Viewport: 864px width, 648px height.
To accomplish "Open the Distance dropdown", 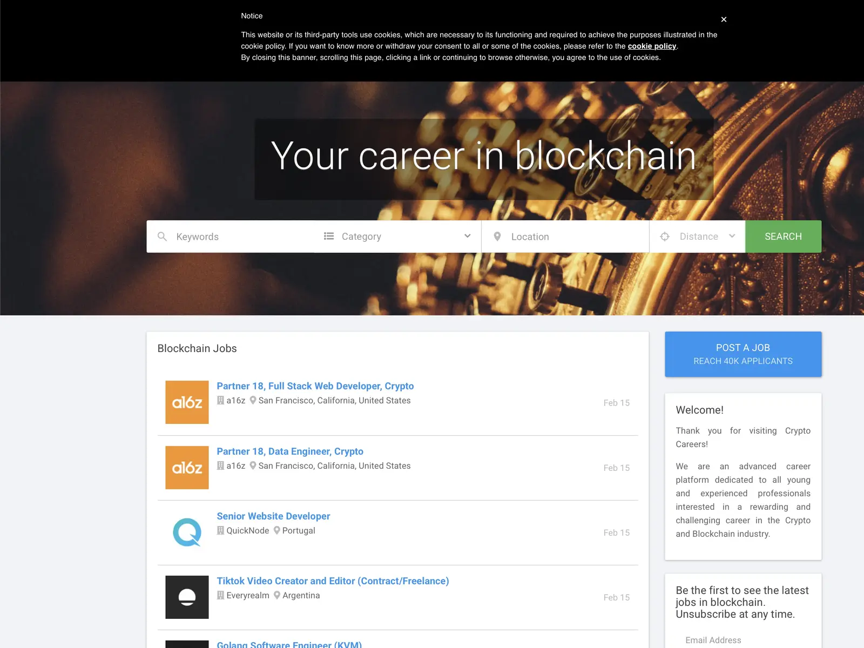I will tap(698, 237).
